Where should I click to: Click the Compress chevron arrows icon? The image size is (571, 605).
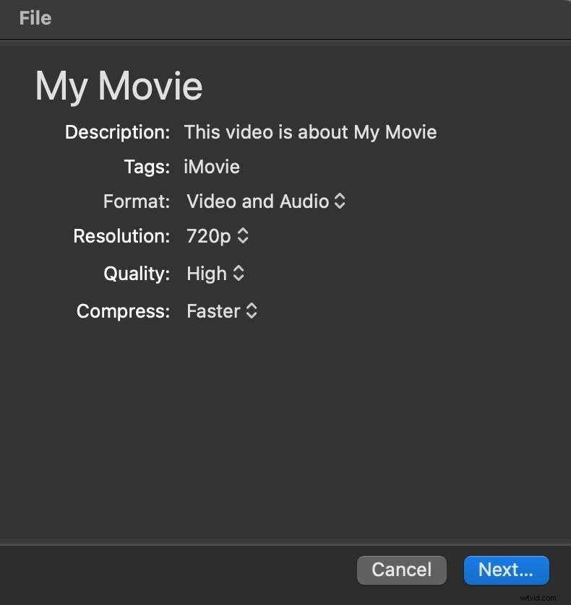251,311
